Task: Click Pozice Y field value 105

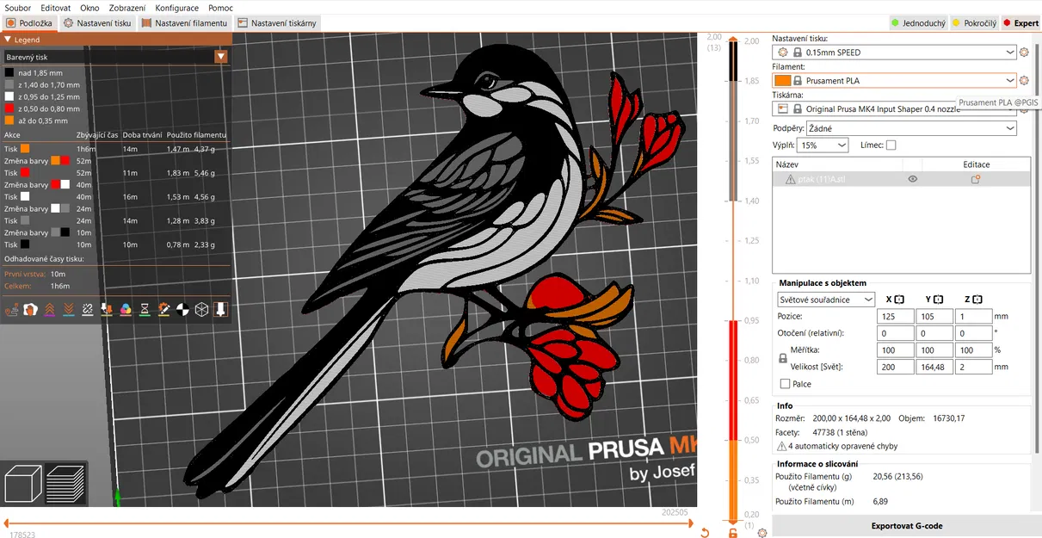Action: 934,317
